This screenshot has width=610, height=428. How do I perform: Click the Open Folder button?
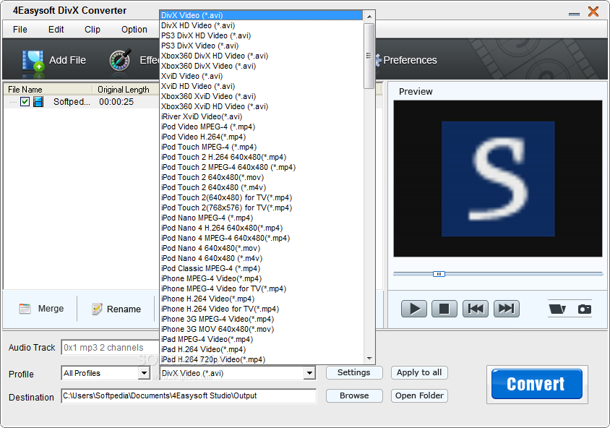coord(419,395)
